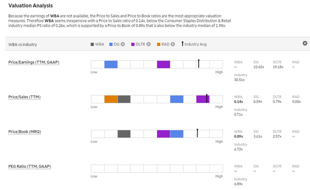Screen dimensions: 310x190
Task: Remove DLTR from the comparison
Action: [x=149, y=44]
